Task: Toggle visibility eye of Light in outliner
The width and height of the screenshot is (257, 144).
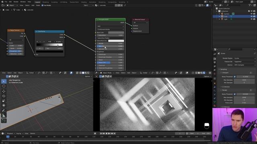Action: [x=251, y=19]
